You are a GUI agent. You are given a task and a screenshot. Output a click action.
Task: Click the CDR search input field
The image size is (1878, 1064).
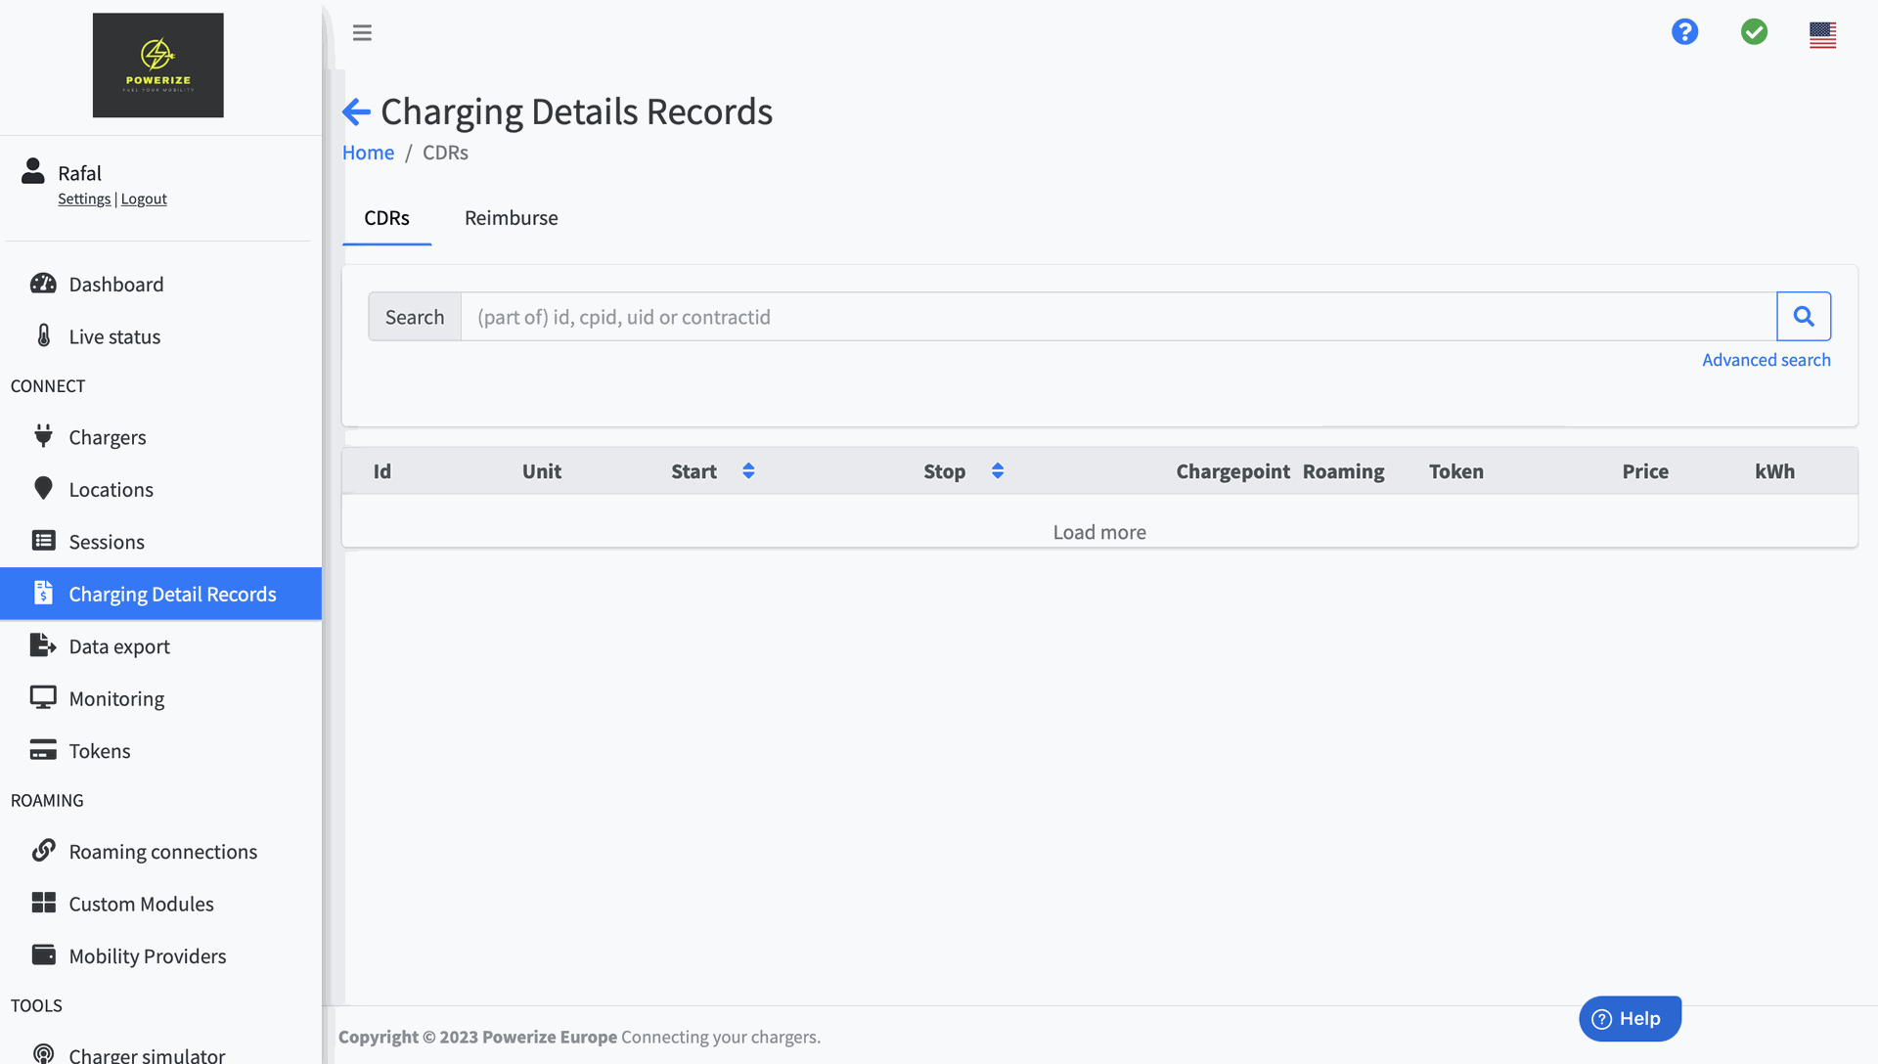point(1117,317)
